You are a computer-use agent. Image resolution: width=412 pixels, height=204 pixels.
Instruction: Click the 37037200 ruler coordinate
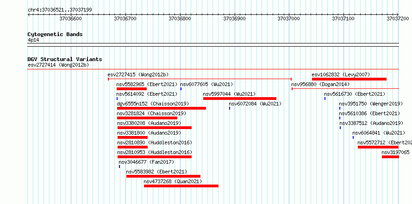[398, 19]
